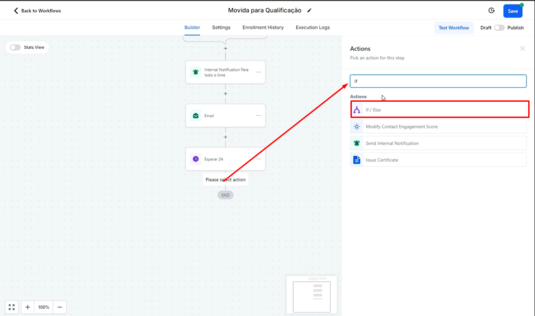535x316 pixels.
Task: Click the Esperar 24 clock icon
Action: click(x=195, y=159)
